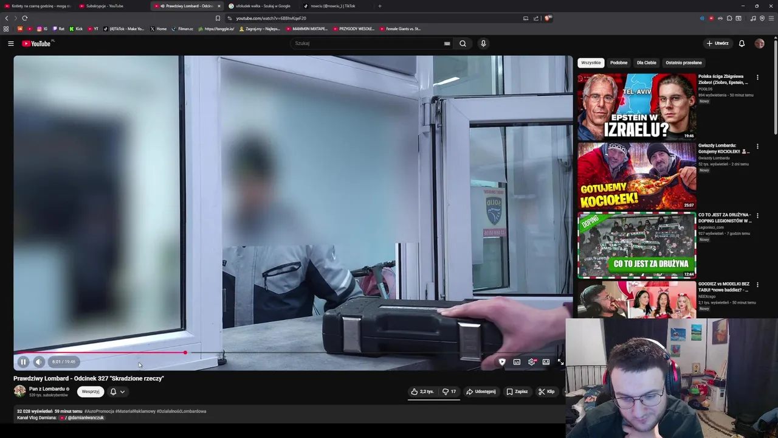Enter fullscreen video mode
The height and width of the screenshot is (438, 778).
(560, 362)
